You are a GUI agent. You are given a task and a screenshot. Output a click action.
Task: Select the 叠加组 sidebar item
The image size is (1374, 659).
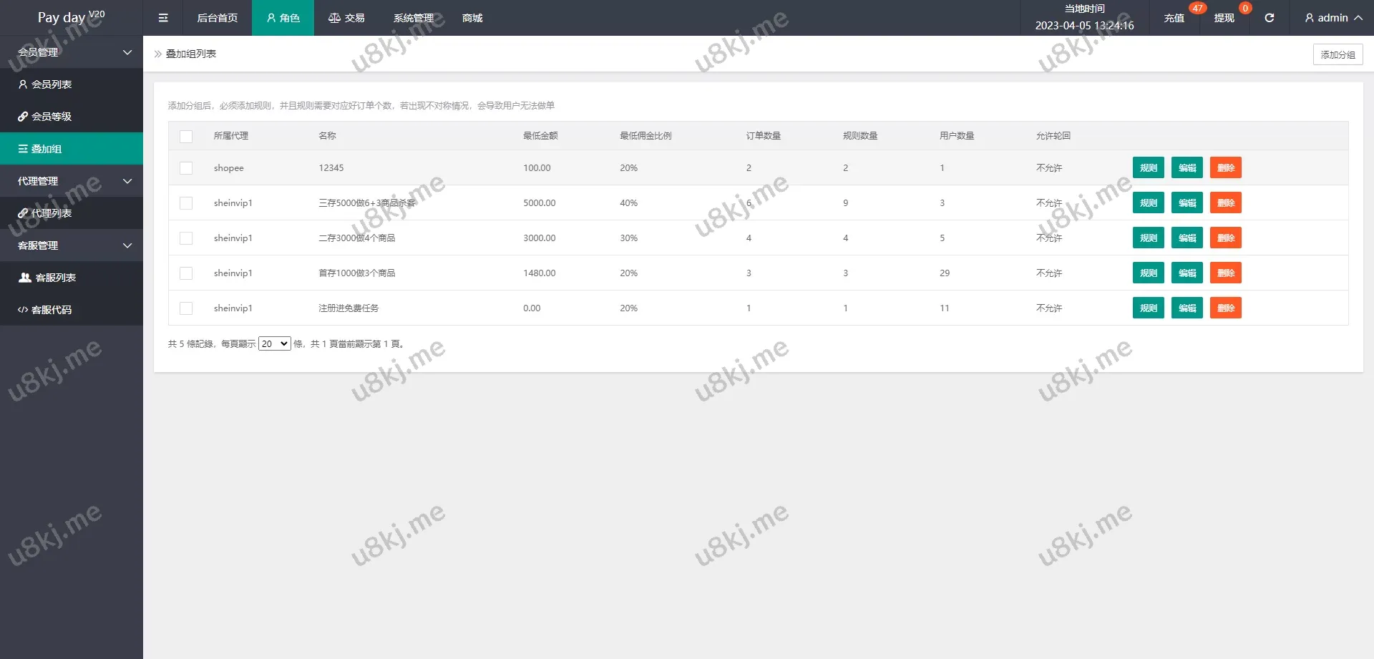pyautogui.click(x=72, y=149)
